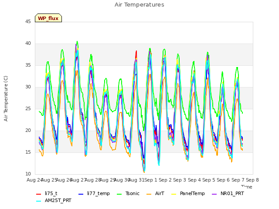Click the blue li77_temp legend swatch
This screenshot has height=209, width=279.
pyautogui.click(x=81, y=194)
